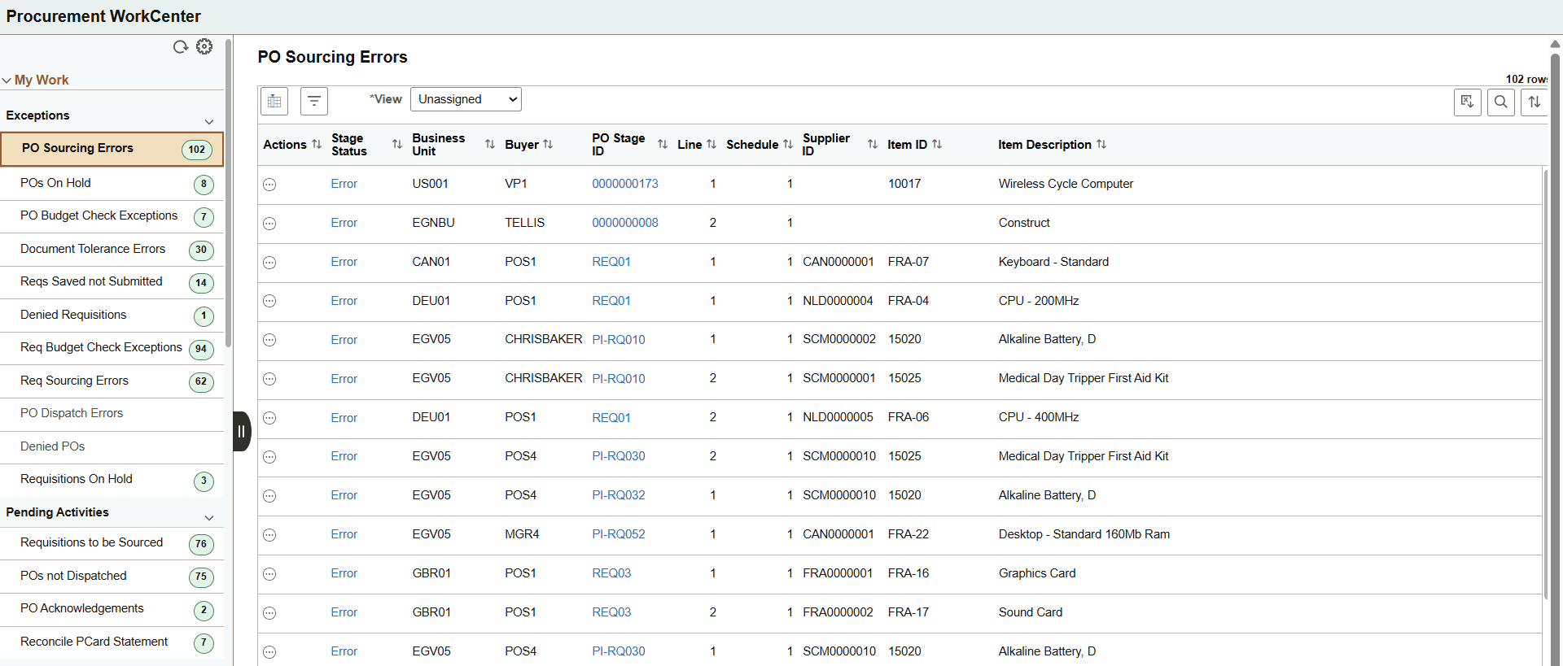Click Error status for EGNBU row

[x=344, y=223]
